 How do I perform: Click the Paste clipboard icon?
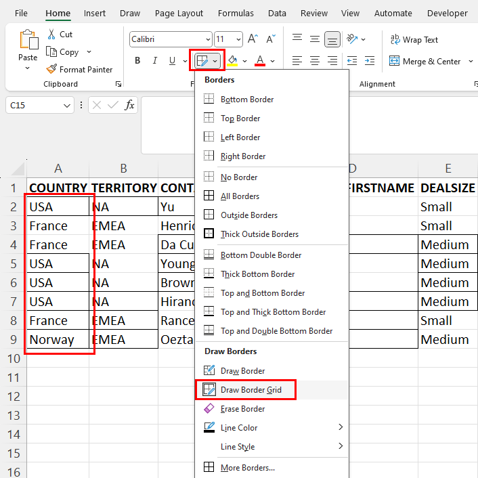click(x=29, y=39)
